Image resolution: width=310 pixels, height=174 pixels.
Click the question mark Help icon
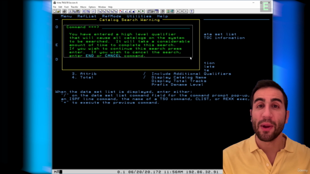pos(192,11)
